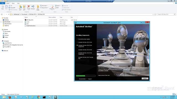Click Edit in the Open group
Screen dimensions: 177x99
coord(57,8)
